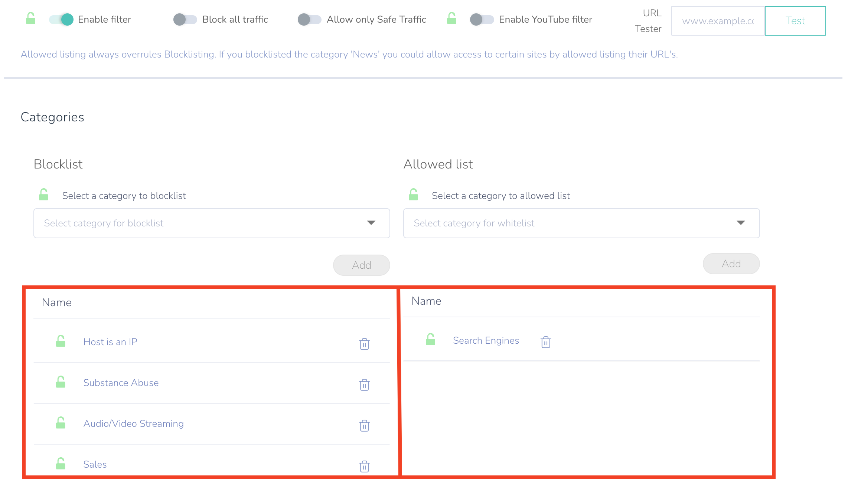Viewport: 848px width, 481px height.
Task: Toggle Allow only Safe Traffic on
Action: (x=309, y=19)
